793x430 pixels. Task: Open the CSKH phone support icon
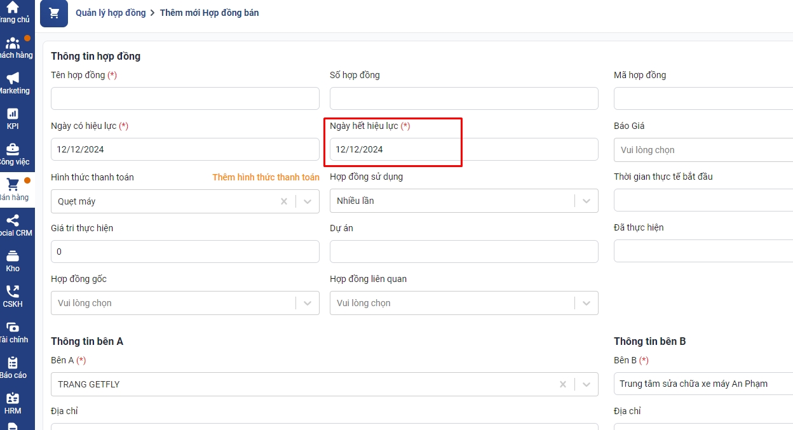tap(13, 292)
